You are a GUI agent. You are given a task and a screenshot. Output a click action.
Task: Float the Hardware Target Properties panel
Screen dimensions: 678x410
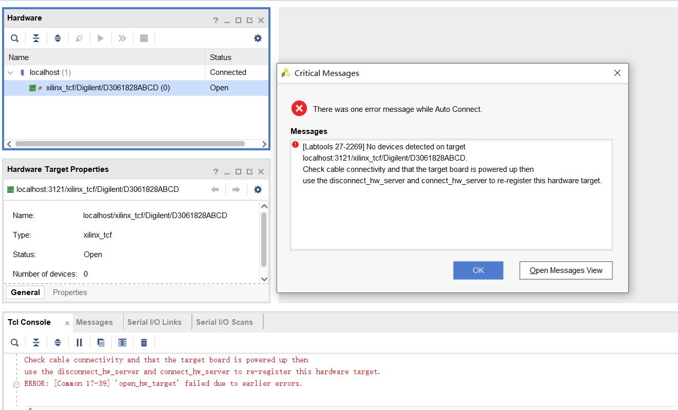click(x=249, y=172)
